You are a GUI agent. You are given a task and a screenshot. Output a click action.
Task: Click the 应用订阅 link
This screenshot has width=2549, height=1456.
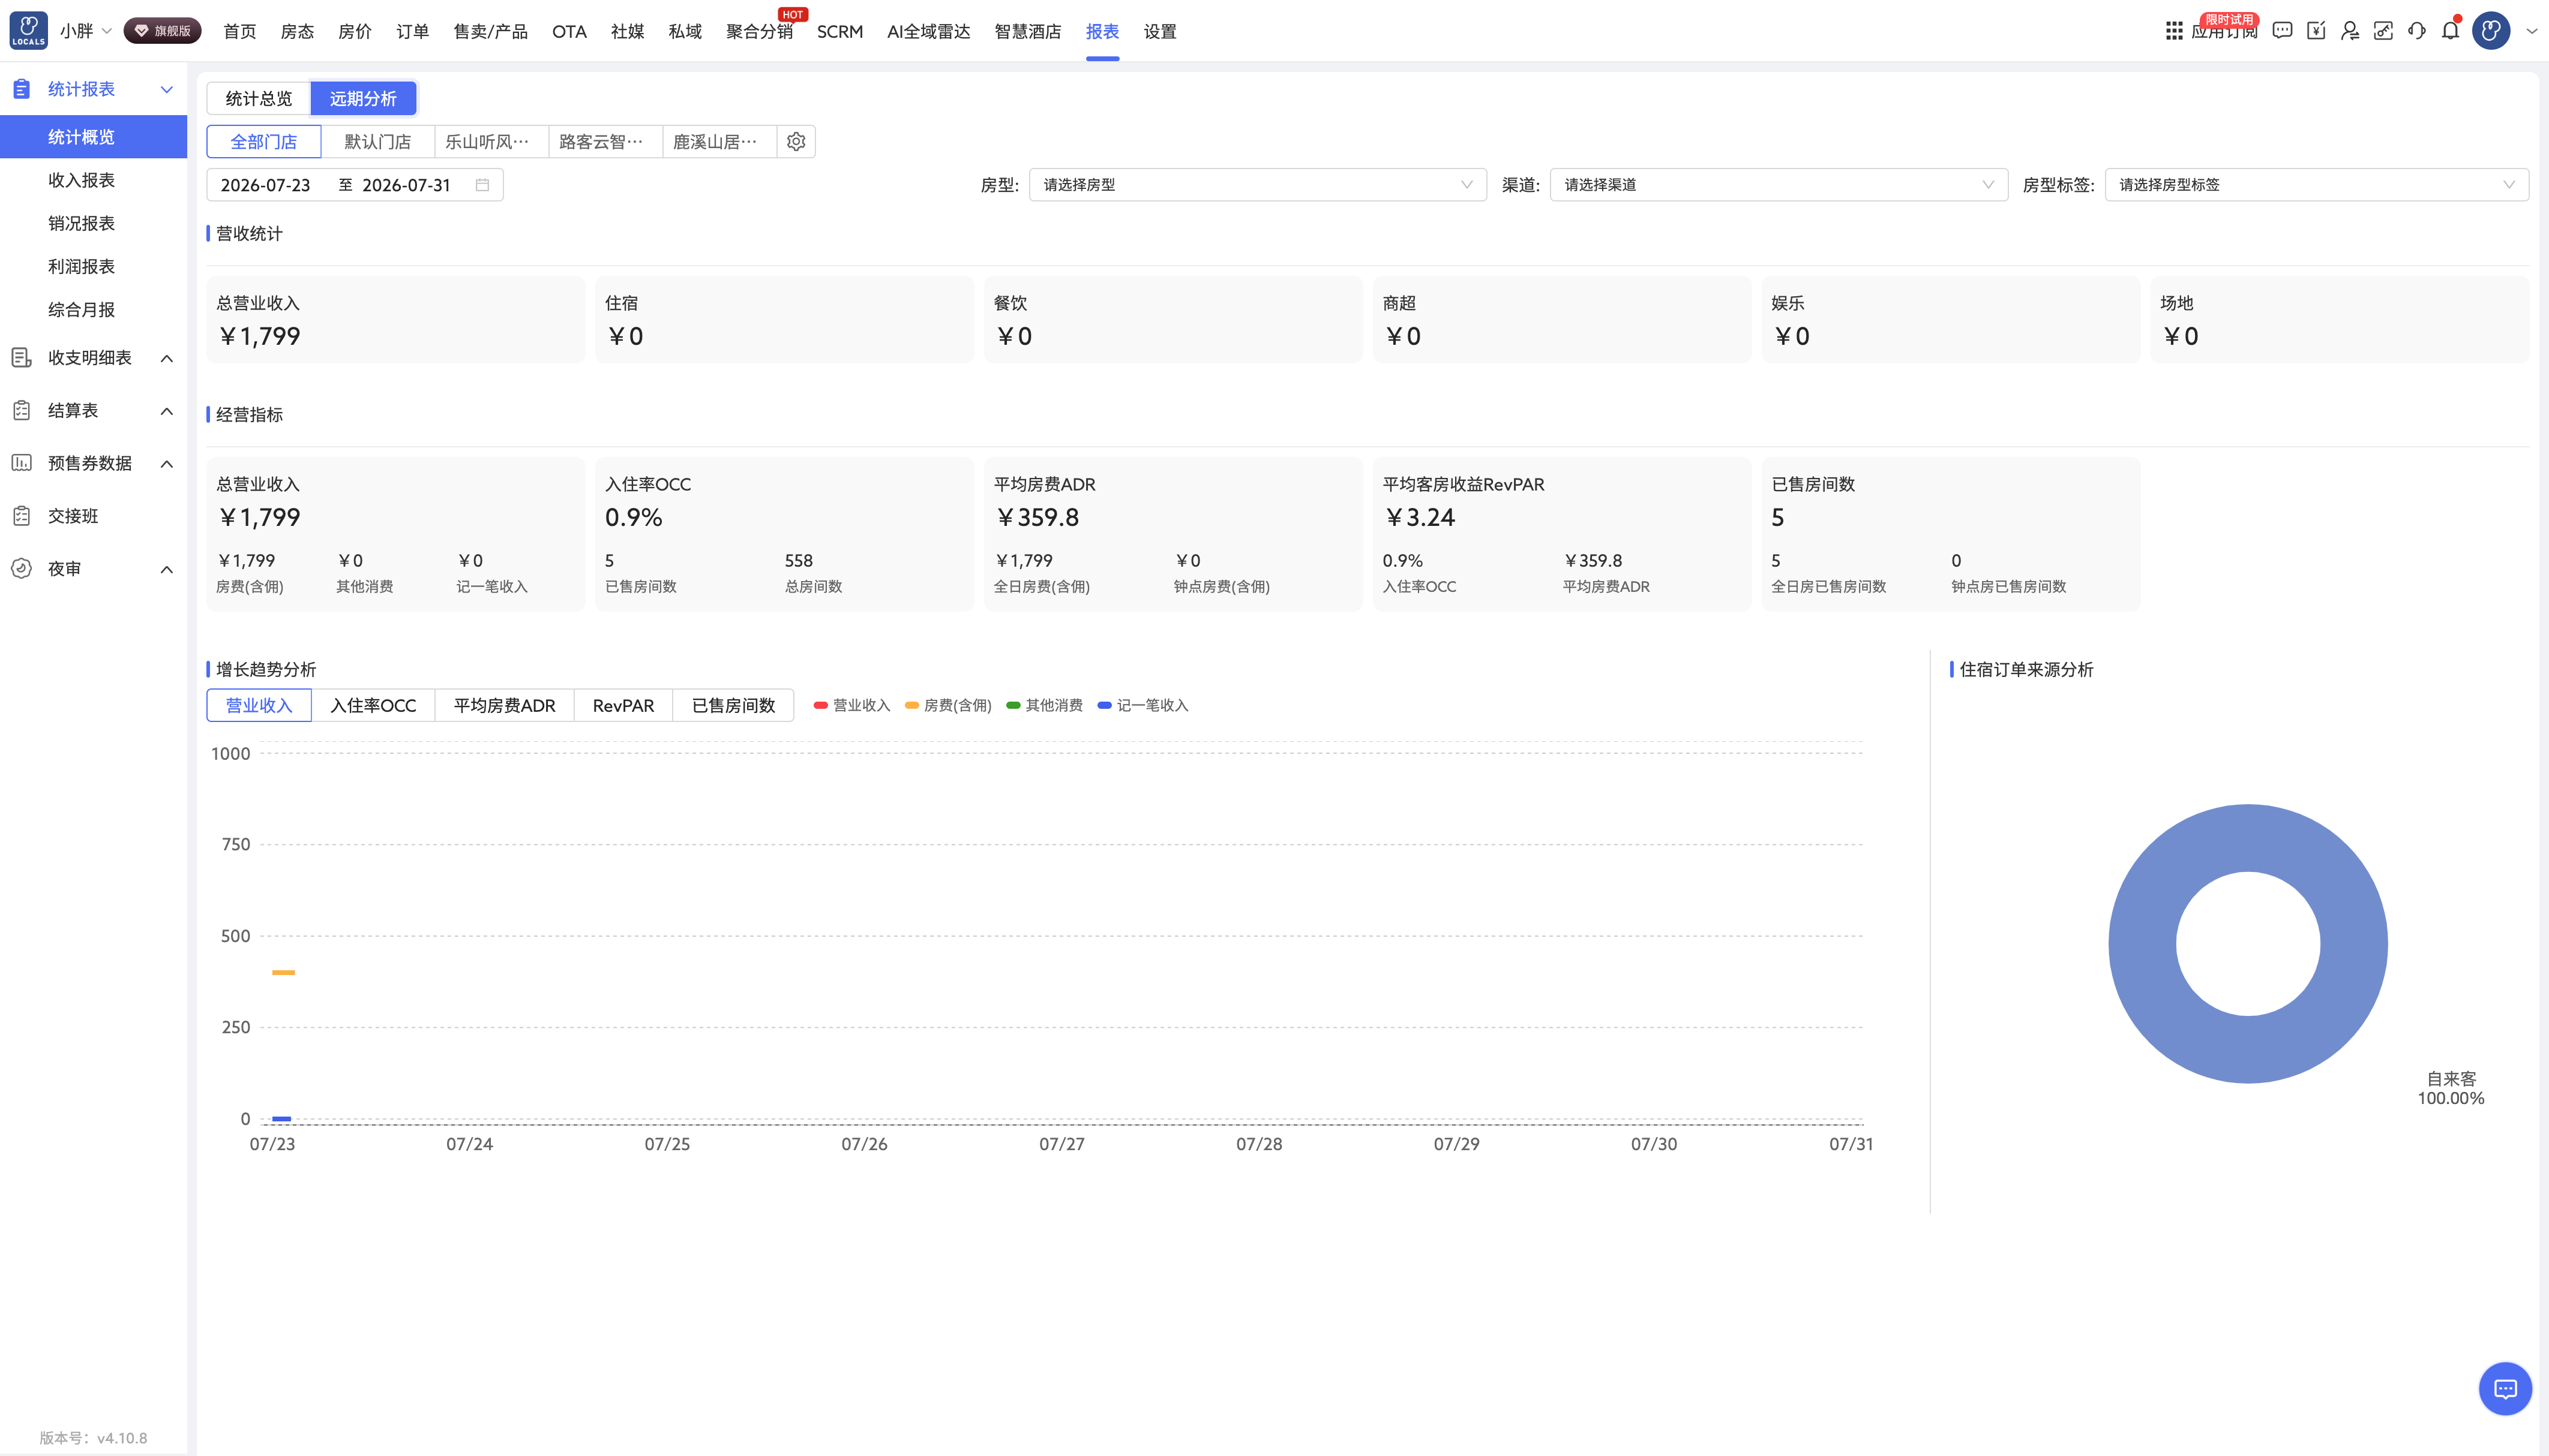(2224, 32)
